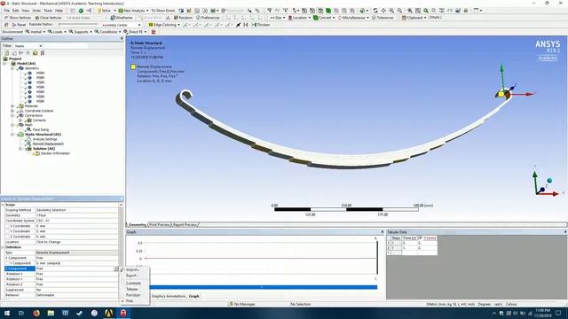568x319 pixels.
Task: Open the Clipboard dropdown
Action: tap(414, 18)
